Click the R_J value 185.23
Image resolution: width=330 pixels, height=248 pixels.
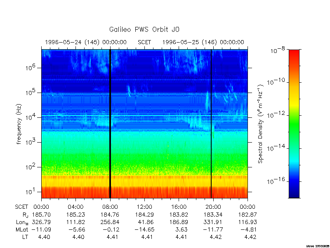pyautogui.click(x=75, y=215)
